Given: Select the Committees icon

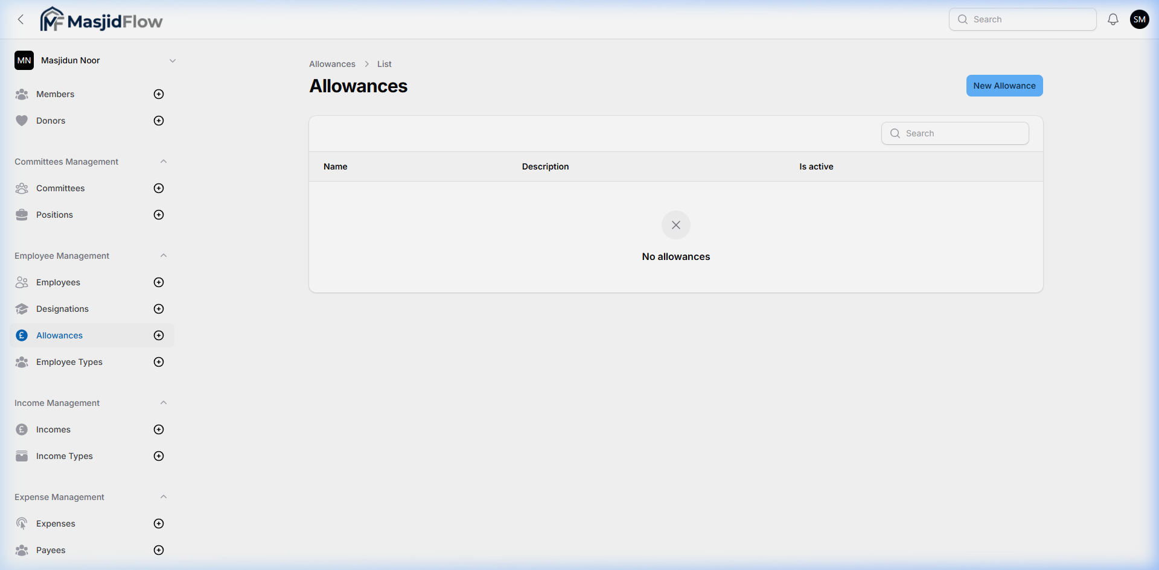Looking at the screenshot, I should coord(22,188).
